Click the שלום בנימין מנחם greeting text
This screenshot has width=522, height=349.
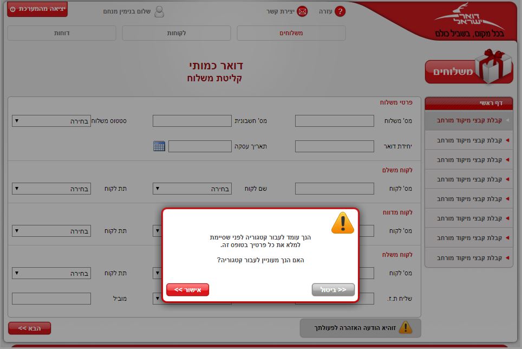coord(127,11)
